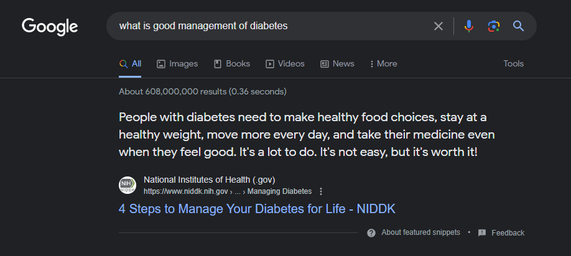Click the magnifying glass search button
This screenshot has height=256, width=571.
(x=518, y=26)
